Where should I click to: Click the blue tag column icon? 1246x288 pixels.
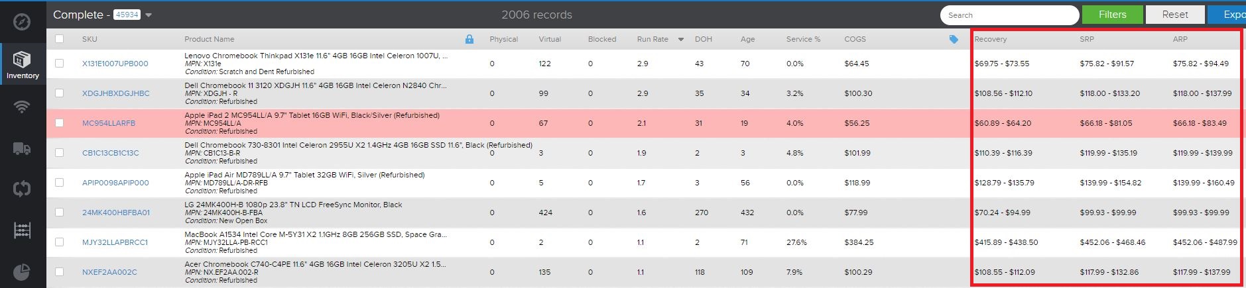pyautogui.click(x=954, y=39)
